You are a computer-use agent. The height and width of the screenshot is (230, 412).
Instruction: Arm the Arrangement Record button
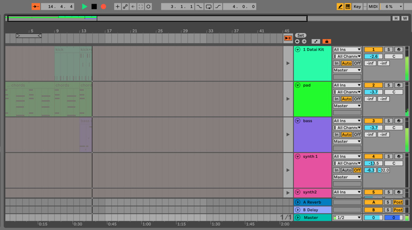103,7
